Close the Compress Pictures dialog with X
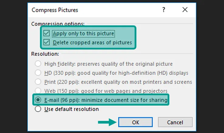The image size is (224, 133). pyautogui.click(x=185, y=10)
